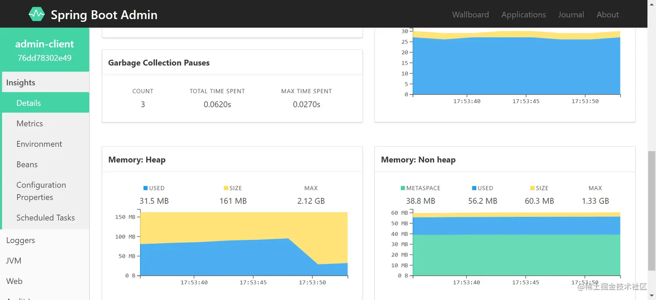Click yellow SIZE legend square in Non heap
656x300 pixels.
532,188
